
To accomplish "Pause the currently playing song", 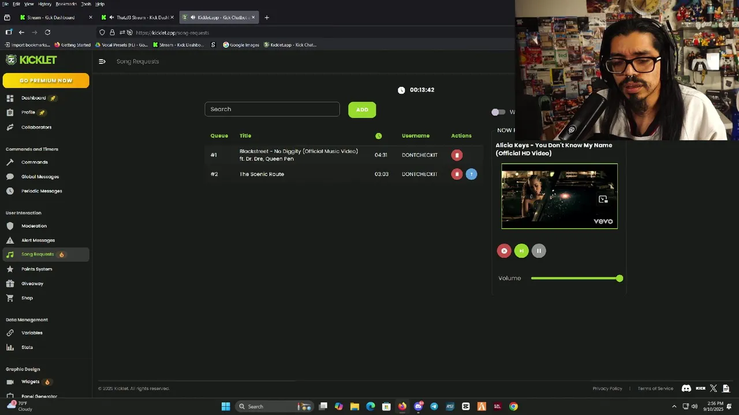I will [x=539, y=251].
